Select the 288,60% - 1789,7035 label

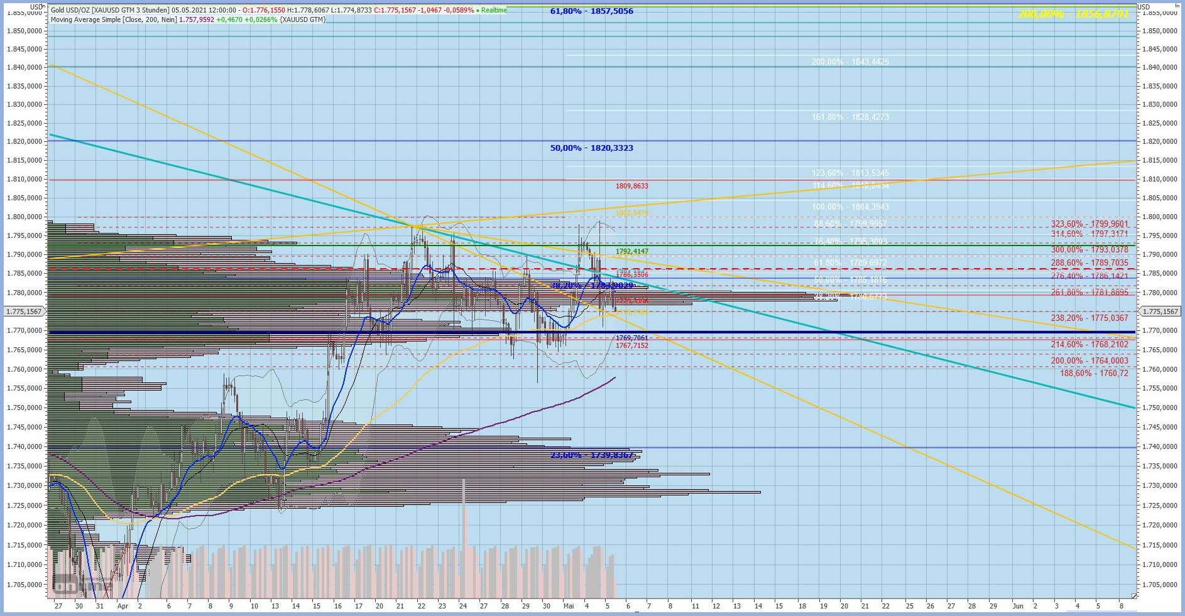pos(1089,263)
